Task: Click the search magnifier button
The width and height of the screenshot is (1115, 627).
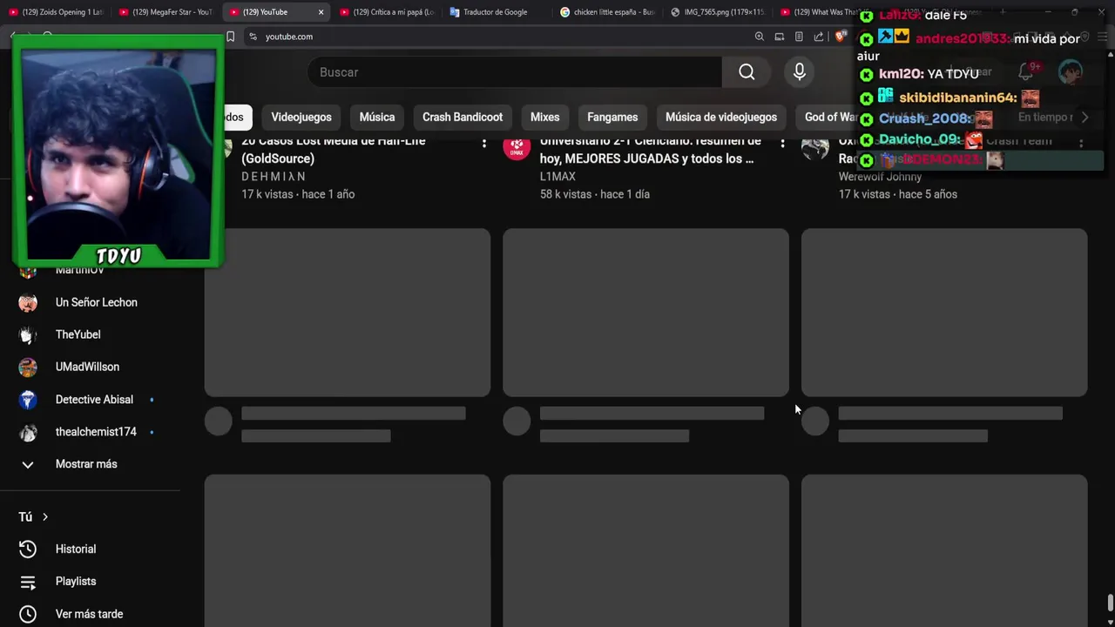Action: [747, 72]
